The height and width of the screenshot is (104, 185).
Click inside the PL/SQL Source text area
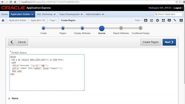tap(47, 73)
